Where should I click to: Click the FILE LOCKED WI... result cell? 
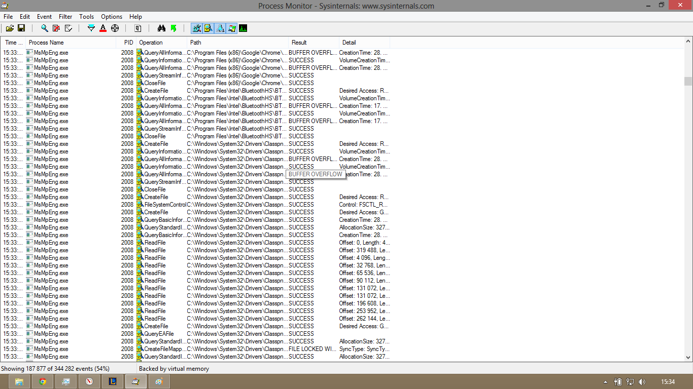point(313,349)
